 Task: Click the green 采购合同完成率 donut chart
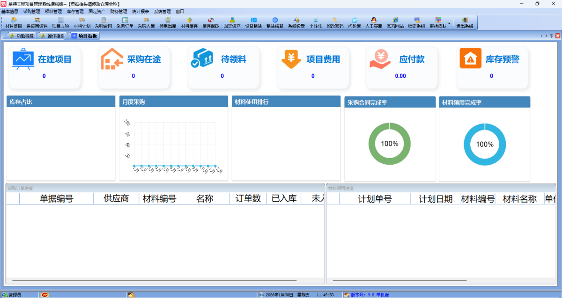(389, 144)
